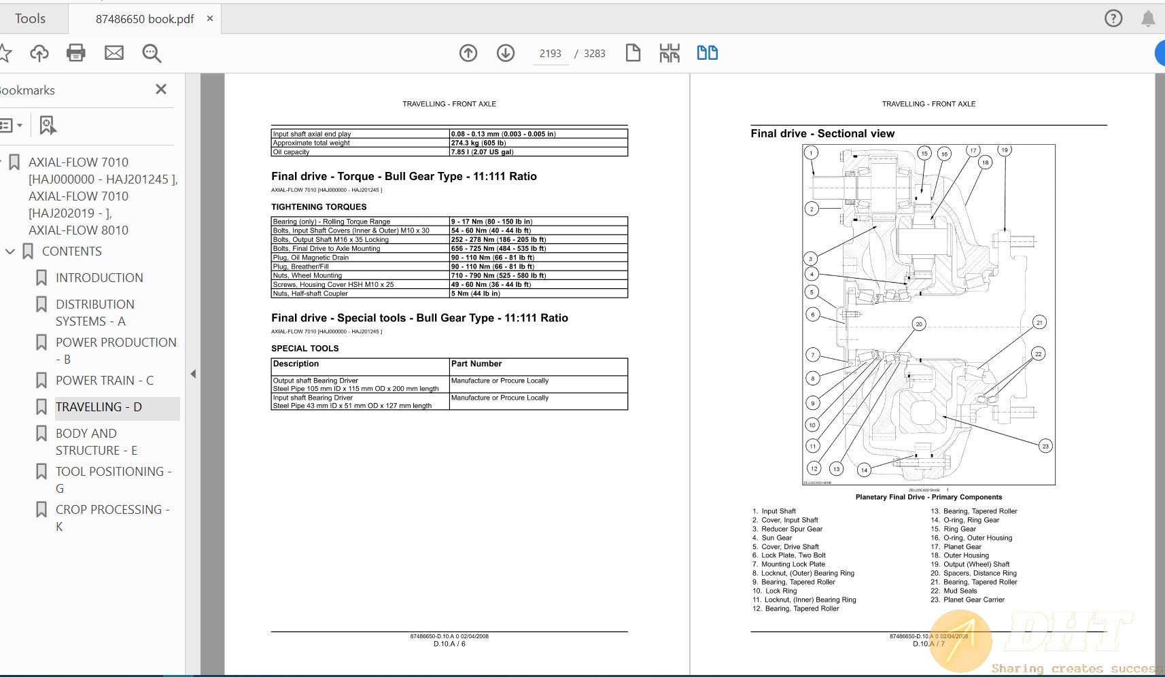Close the Bookmarks panel
Image resolution: width=1165 pixels, height=677 pixels.
point(161,89)
